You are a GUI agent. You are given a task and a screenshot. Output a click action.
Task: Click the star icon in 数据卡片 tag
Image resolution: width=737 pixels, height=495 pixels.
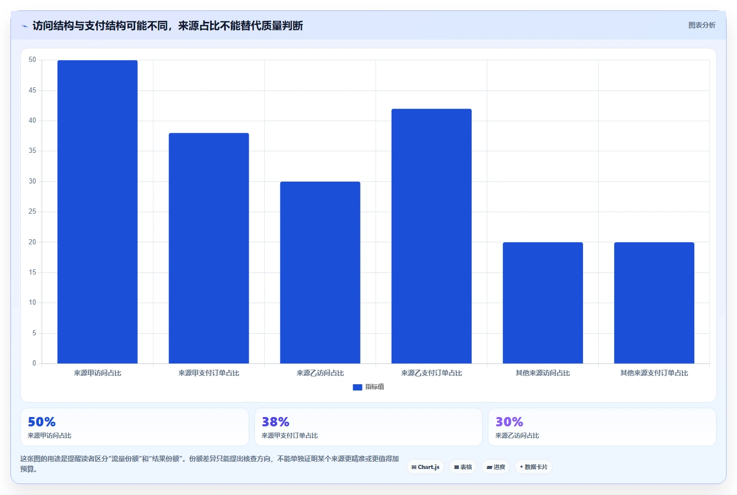(521, 467)
